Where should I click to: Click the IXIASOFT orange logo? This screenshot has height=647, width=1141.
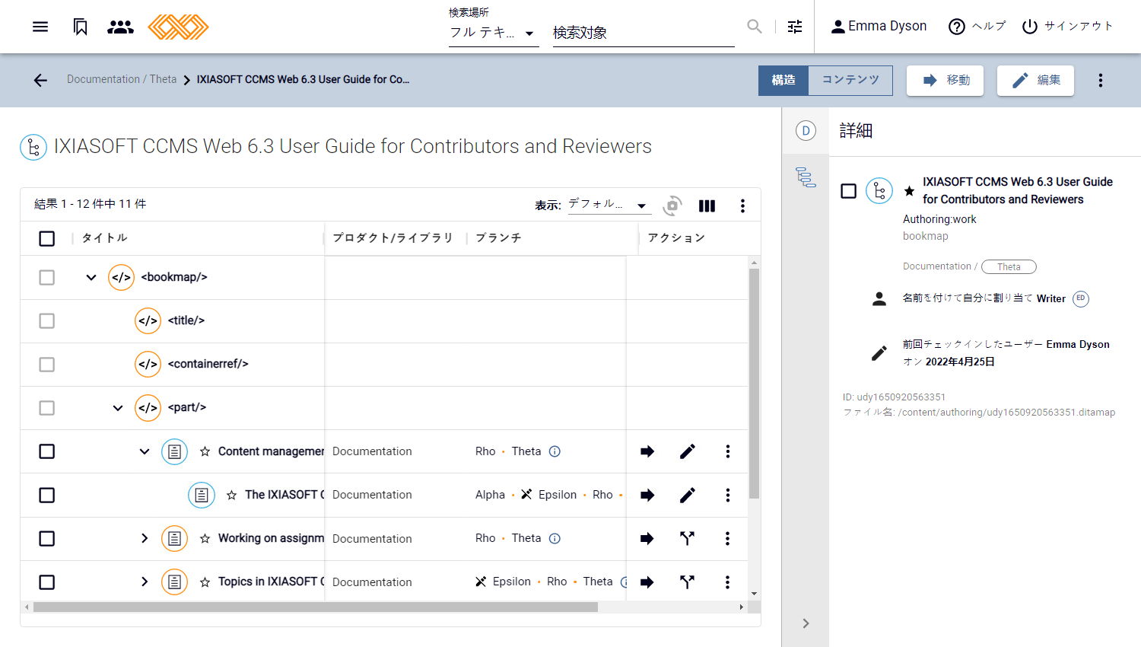point(178,27)
